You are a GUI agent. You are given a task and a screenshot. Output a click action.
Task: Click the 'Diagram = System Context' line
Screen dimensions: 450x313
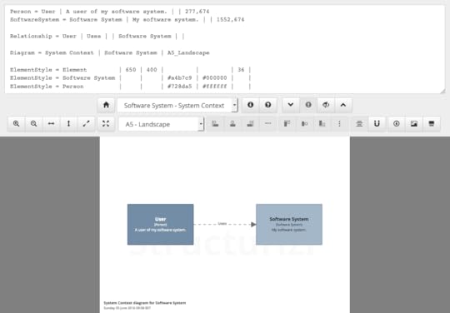click(x=110, y=53)
